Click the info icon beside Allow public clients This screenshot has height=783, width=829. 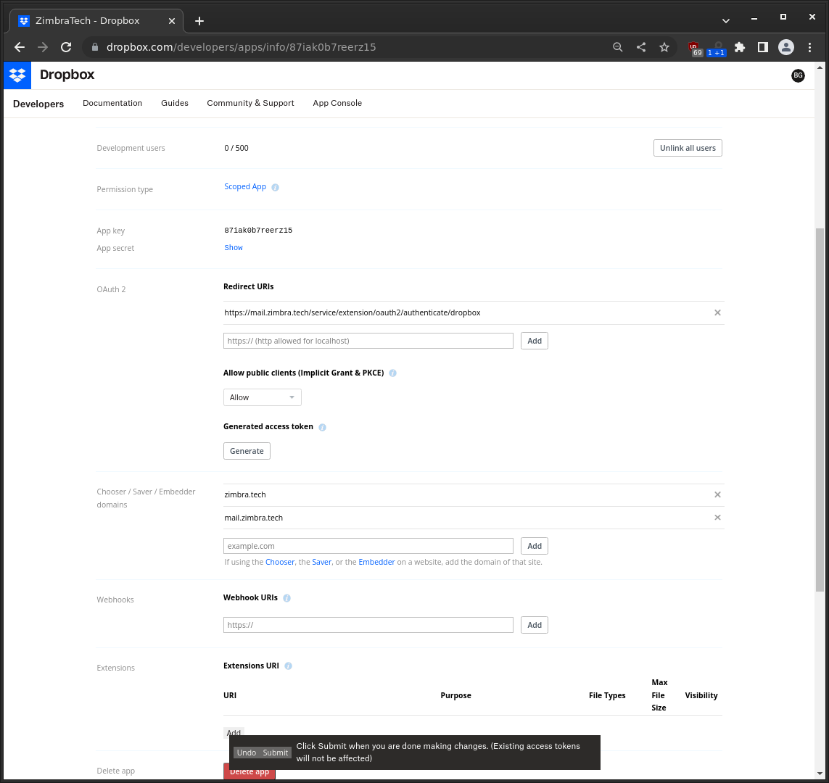[x=393, y=373]
